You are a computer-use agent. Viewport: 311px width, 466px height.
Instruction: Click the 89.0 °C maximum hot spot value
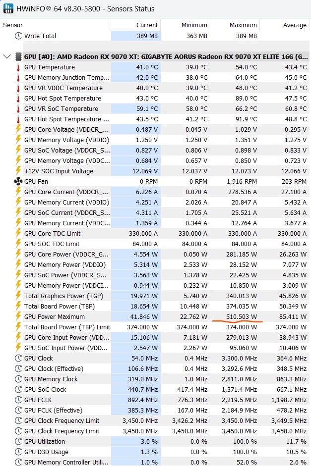click(x=246, y=99)
